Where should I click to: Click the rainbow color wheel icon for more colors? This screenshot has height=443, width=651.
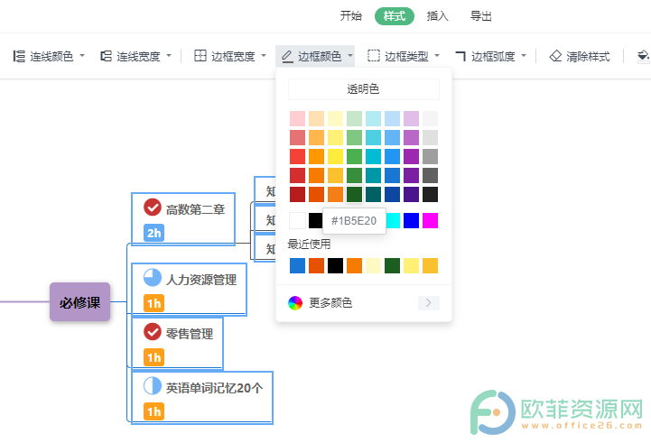[295, 303]
